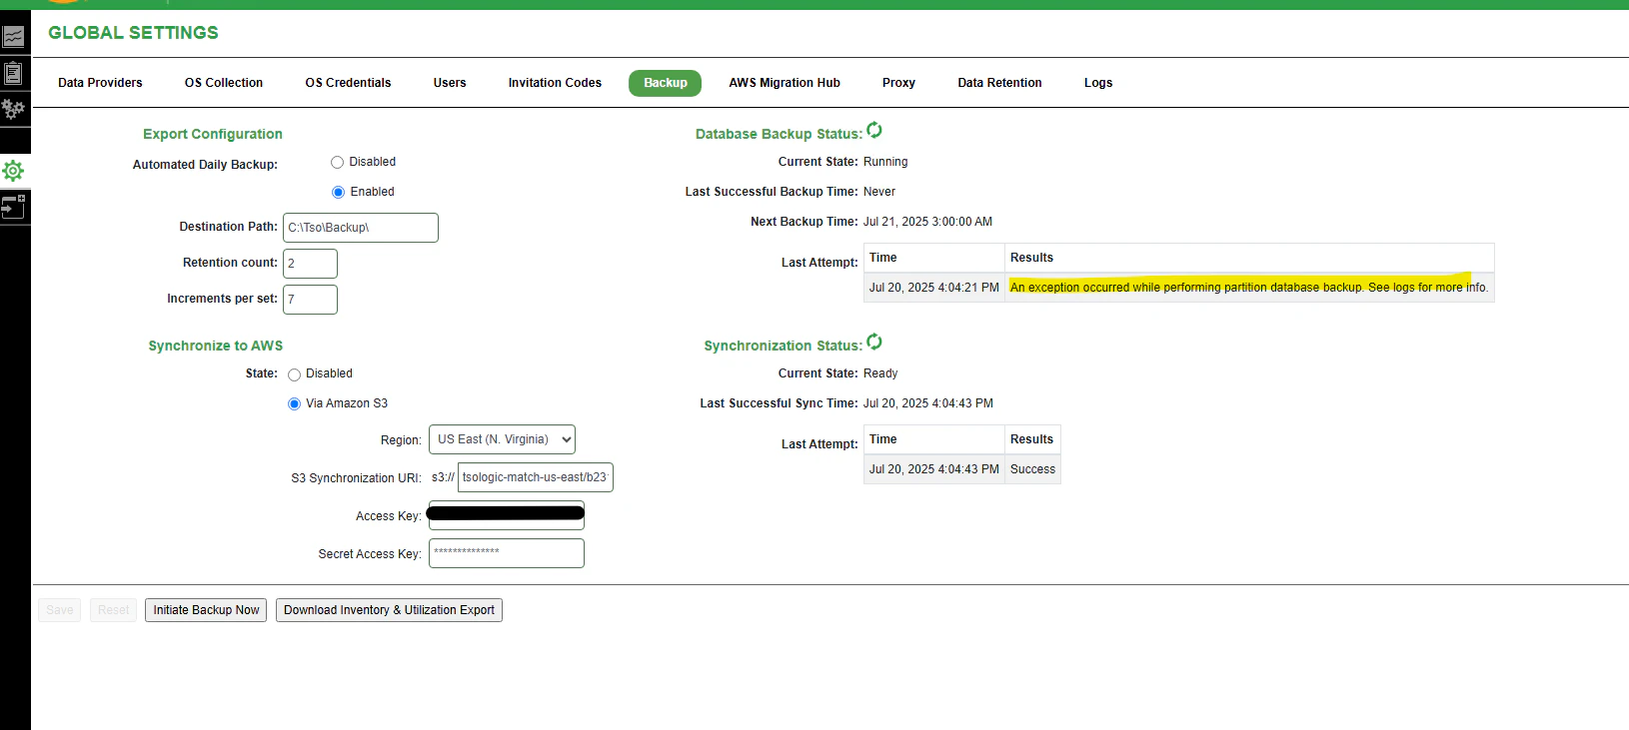Set AWS sync State to Disabled
Screen dimensions: 1629x730
click(x=294, y=374)
